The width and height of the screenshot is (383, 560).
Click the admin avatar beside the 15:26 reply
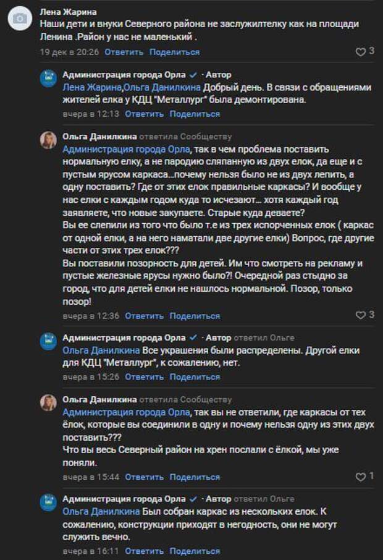48,342
